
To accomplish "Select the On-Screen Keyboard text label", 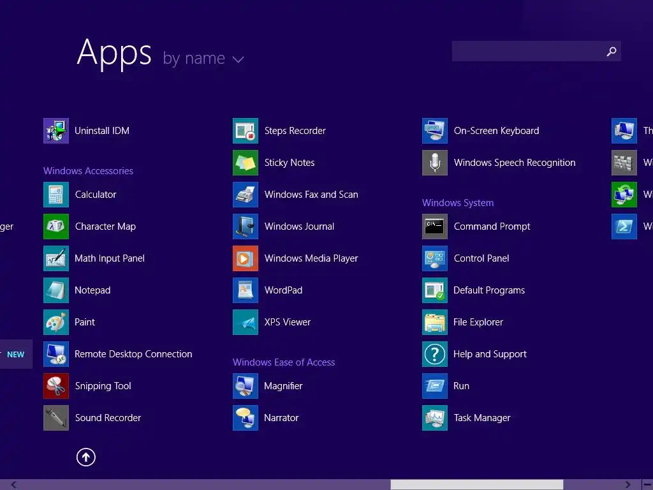I will [496, 131].
